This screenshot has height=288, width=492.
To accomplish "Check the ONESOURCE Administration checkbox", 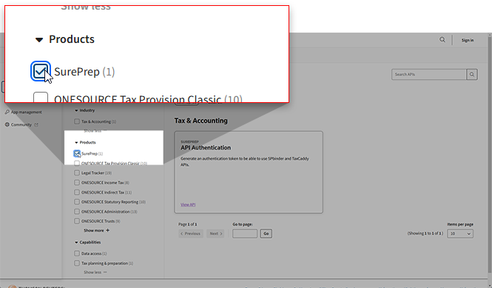I will coord(77,211).
